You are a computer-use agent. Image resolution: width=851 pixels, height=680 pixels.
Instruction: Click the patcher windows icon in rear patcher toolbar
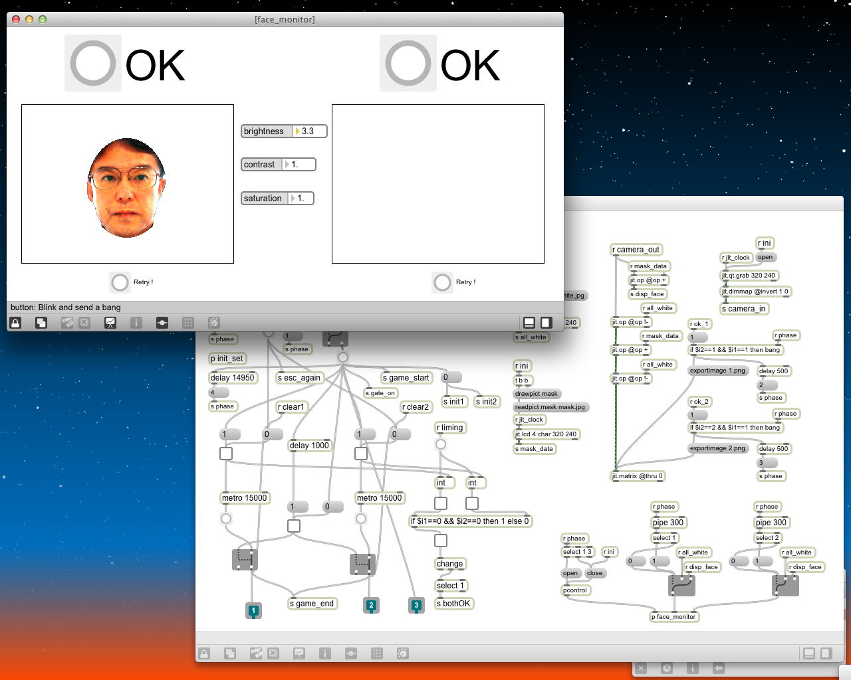click(x=256, y=653)
